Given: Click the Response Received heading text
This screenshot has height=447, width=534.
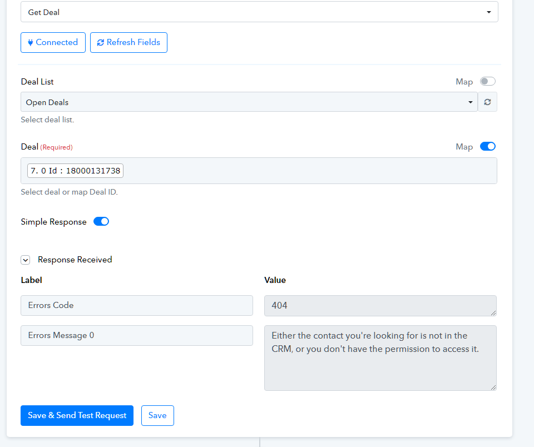Looking at the screenshot, I should tap(75, 260).
